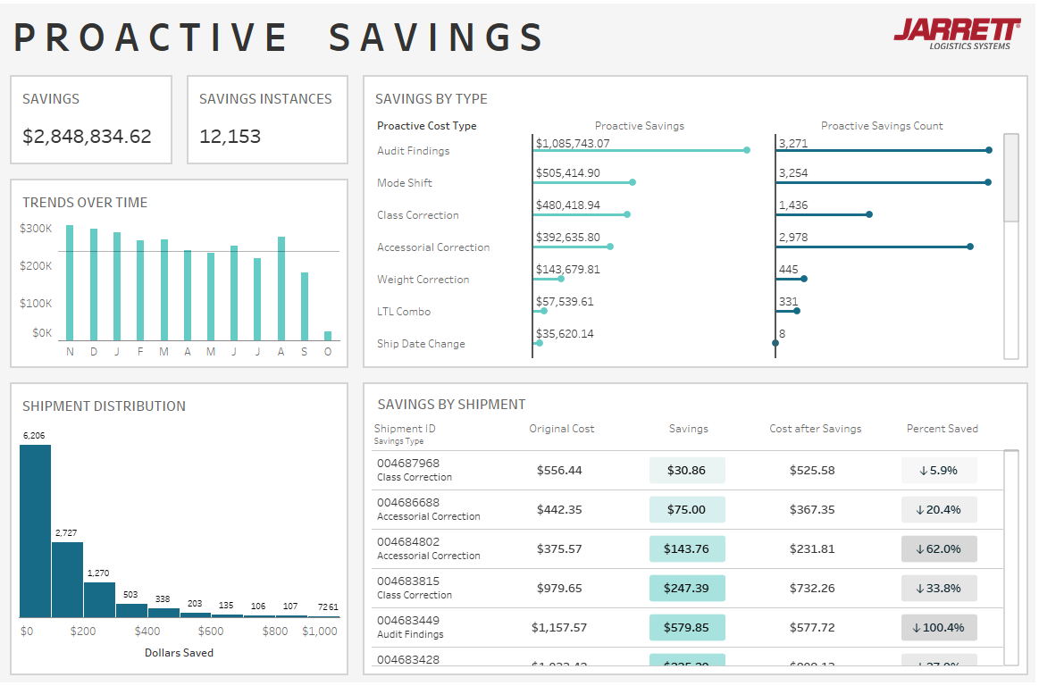Click the 338 shipment distribution bar label

point(163,599)
